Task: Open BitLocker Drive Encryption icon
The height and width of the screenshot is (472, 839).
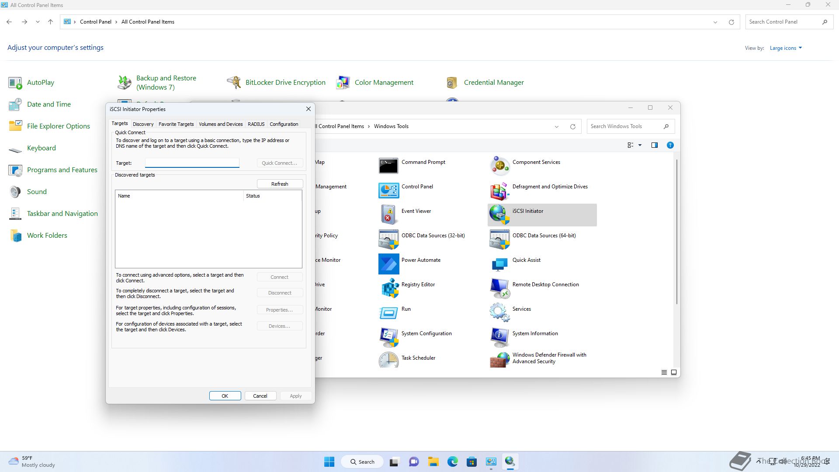Action: [x=234, y=83]
